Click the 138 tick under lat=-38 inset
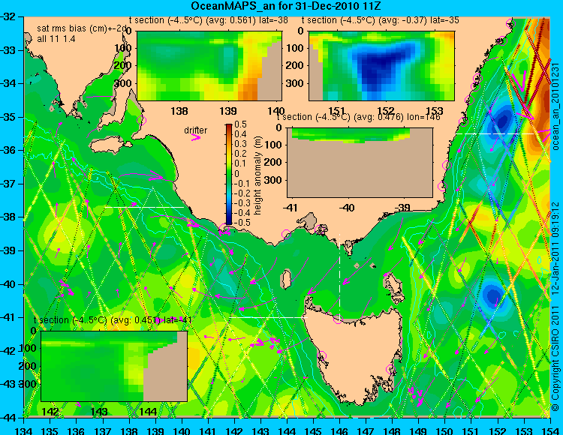This screenshot has width=563, height=435. [179, 111]
